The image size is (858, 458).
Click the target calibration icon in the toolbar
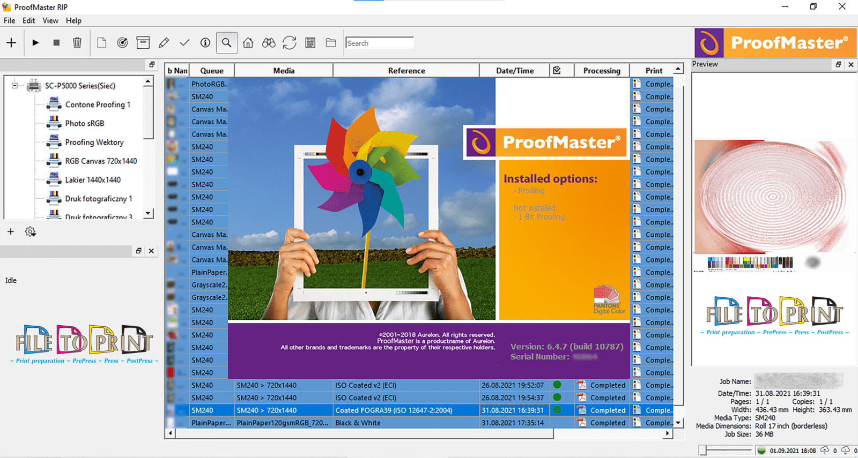coord(122,43)
